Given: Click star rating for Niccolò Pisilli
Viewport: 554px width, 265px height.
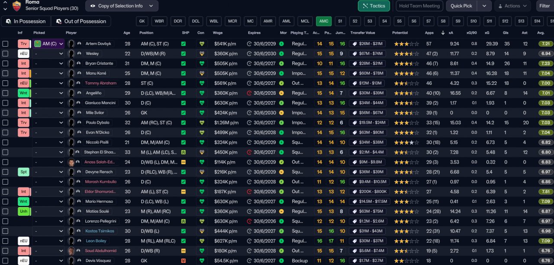Looking at the screenshot, I should coord(406,142).
